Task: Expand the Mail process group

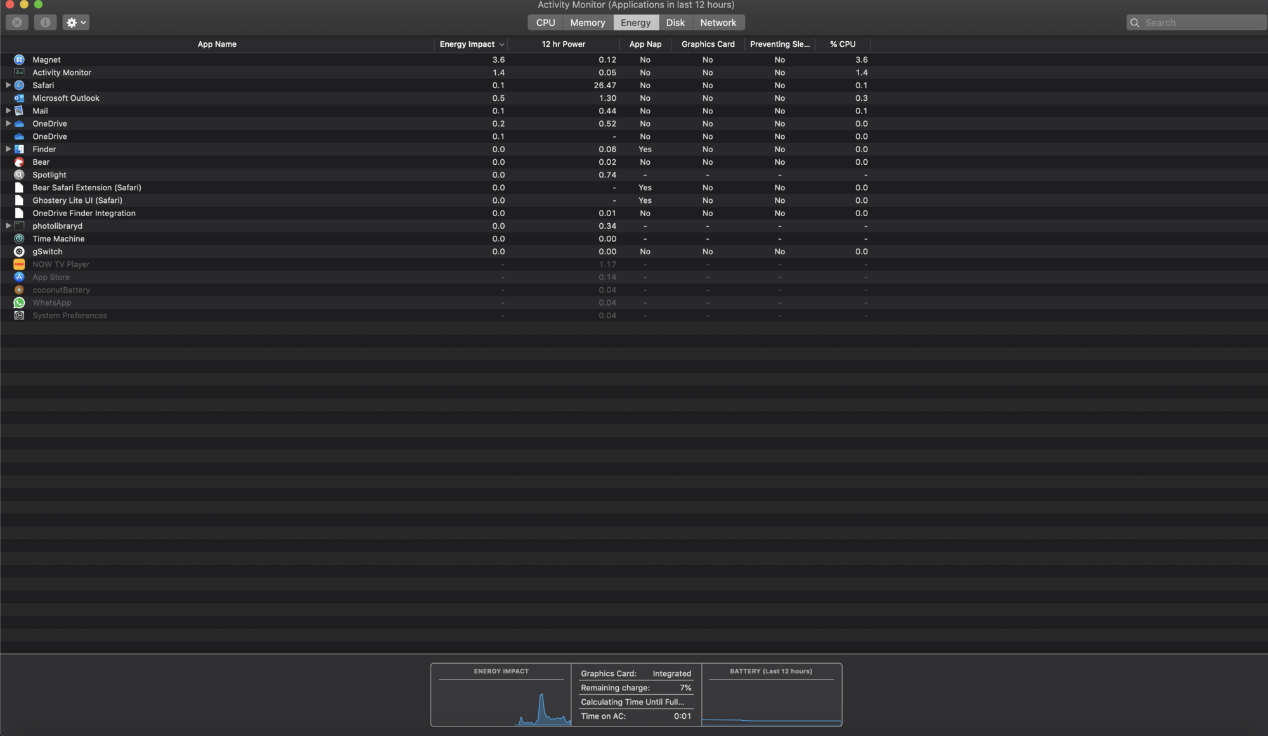Action: pos(8,111)
